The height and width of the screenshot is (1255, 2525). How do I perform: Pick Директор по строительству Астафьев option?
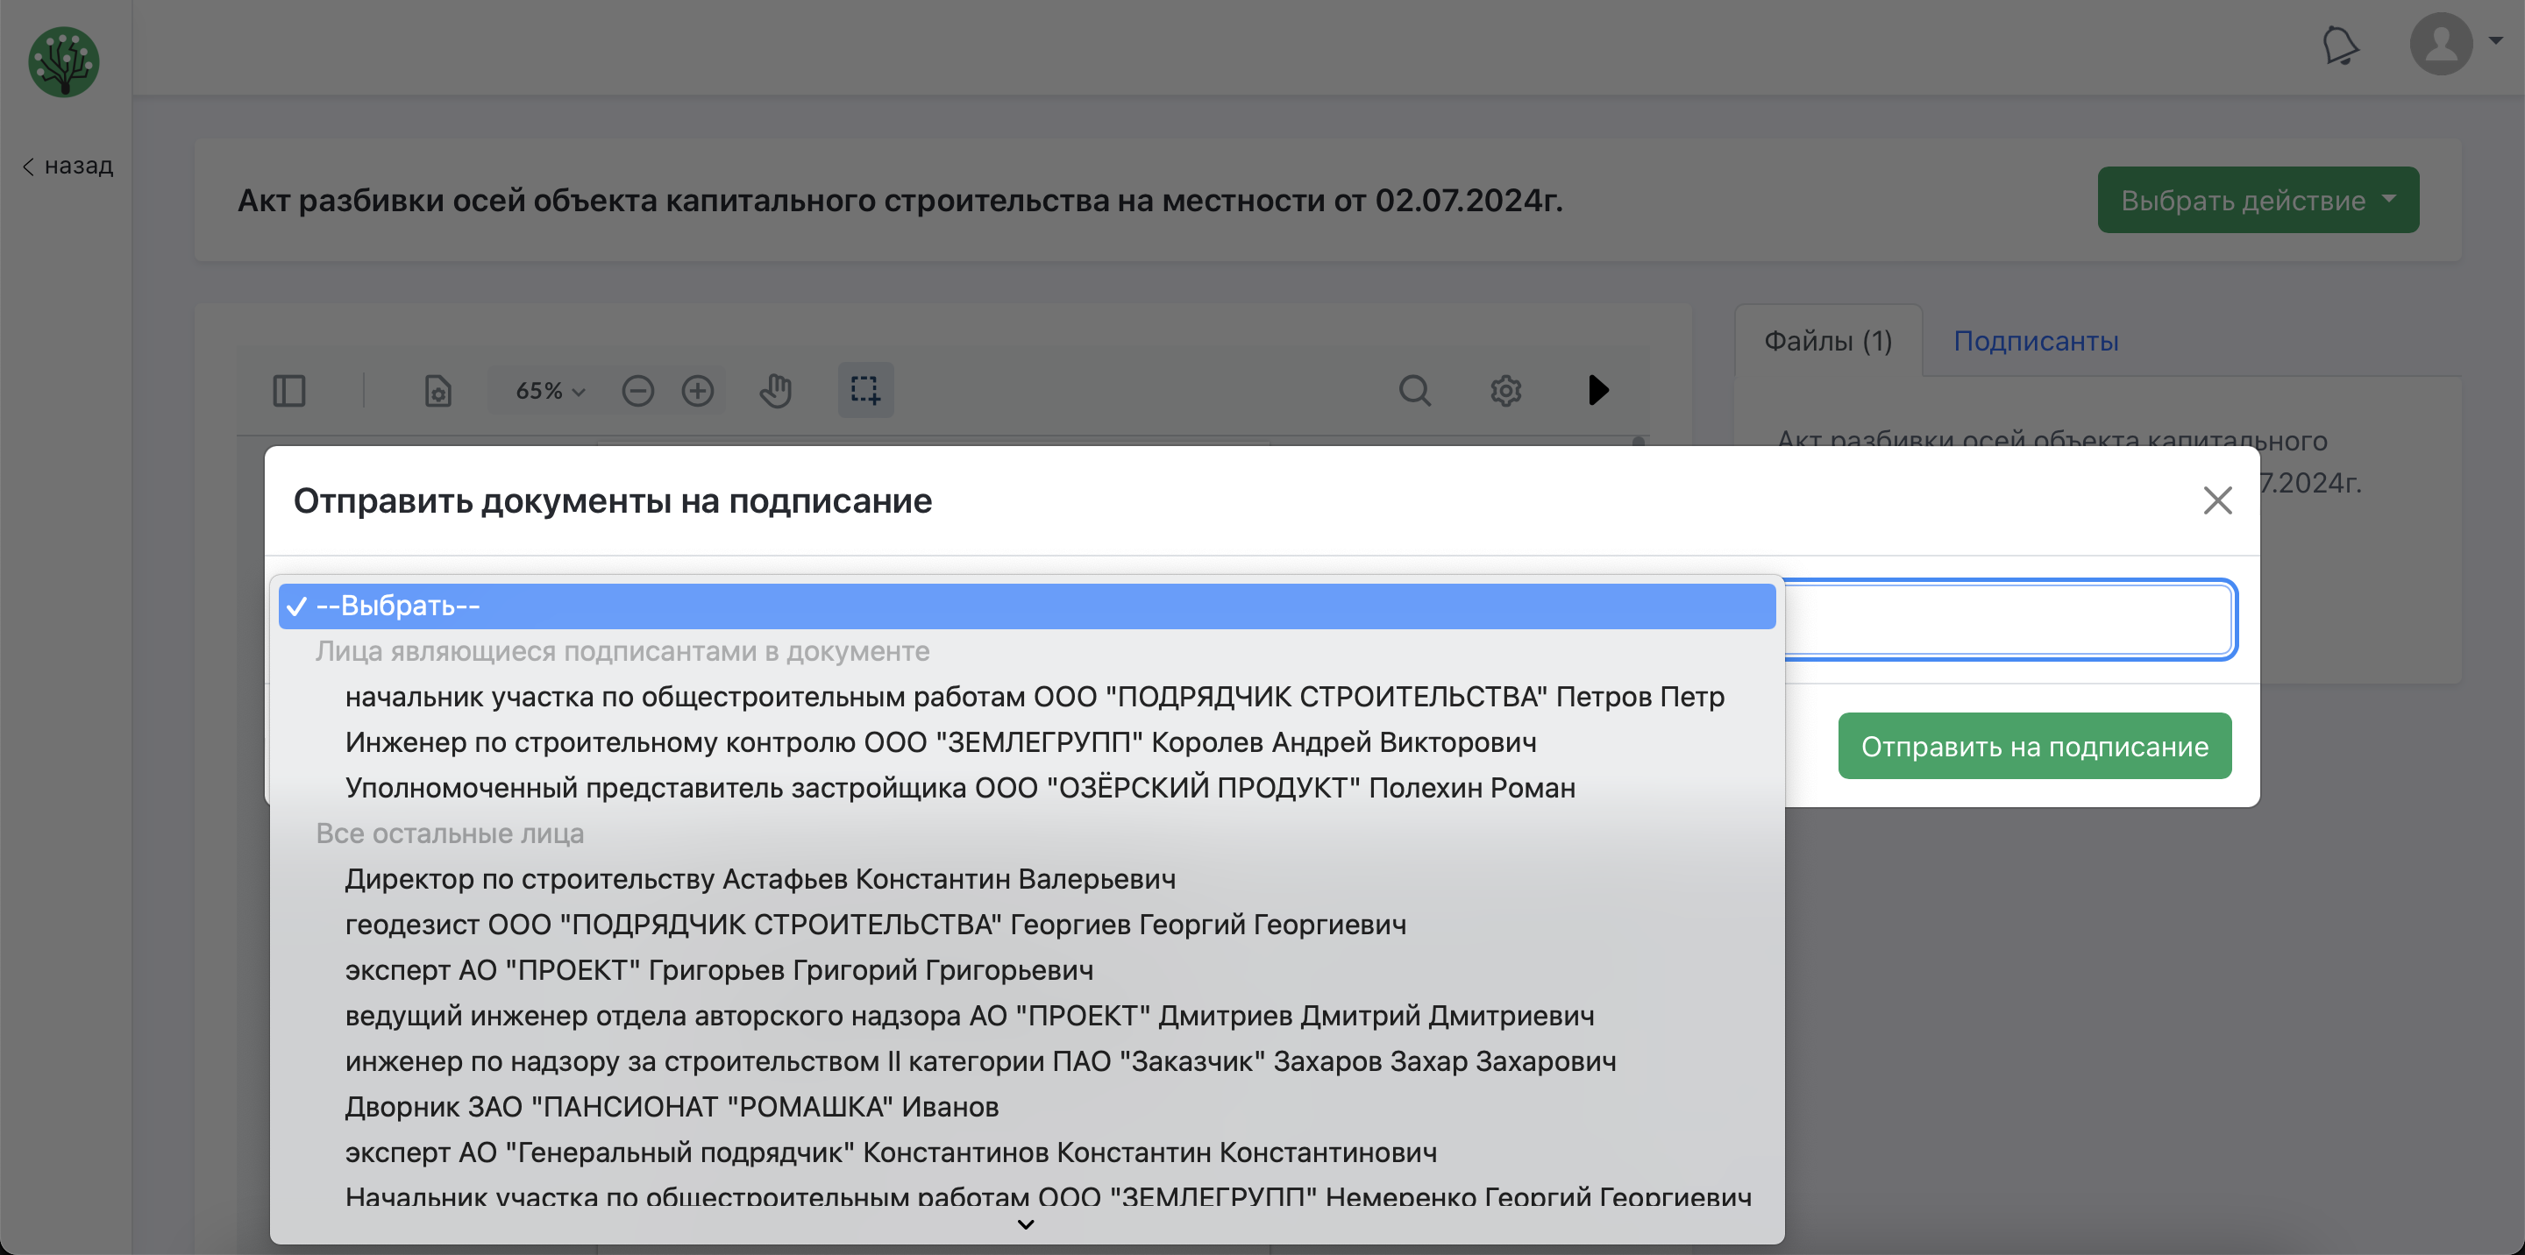759,879
